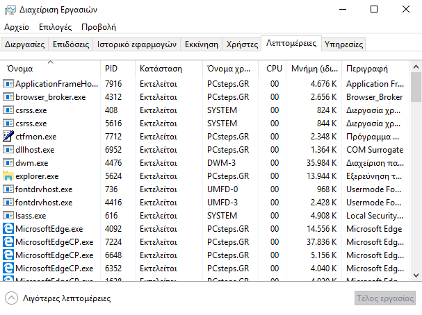422x315 pixels.
Task: Sort by the Κατάσταση column header
Action: 169,69
